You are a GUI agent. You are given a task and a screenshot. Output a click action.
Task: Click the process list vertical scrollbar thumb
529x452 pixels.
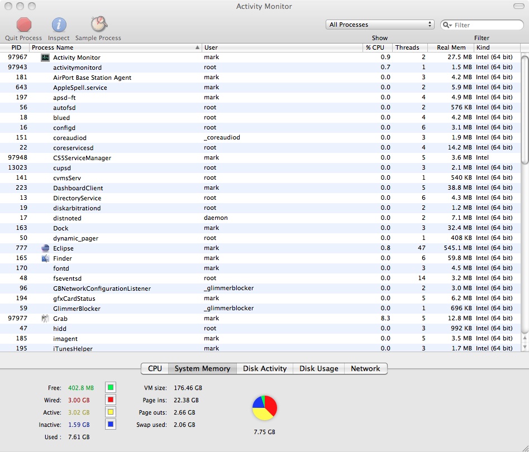click(525, 110)
